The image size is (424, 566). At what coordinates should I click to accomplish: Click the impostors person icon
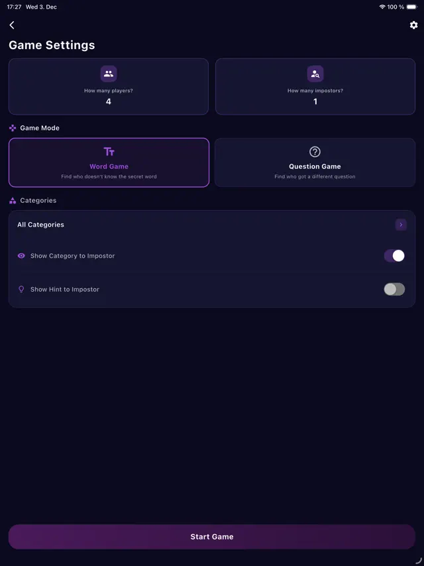coord(315,74)
